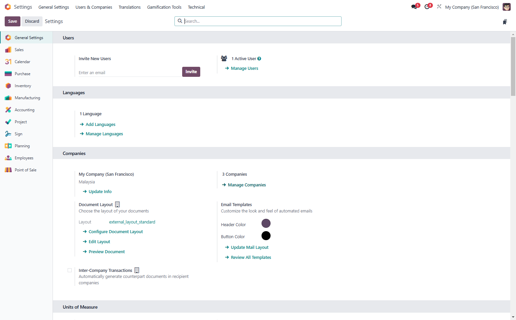Open the activities clock icon
516x320 pixels.
point(427,7)
